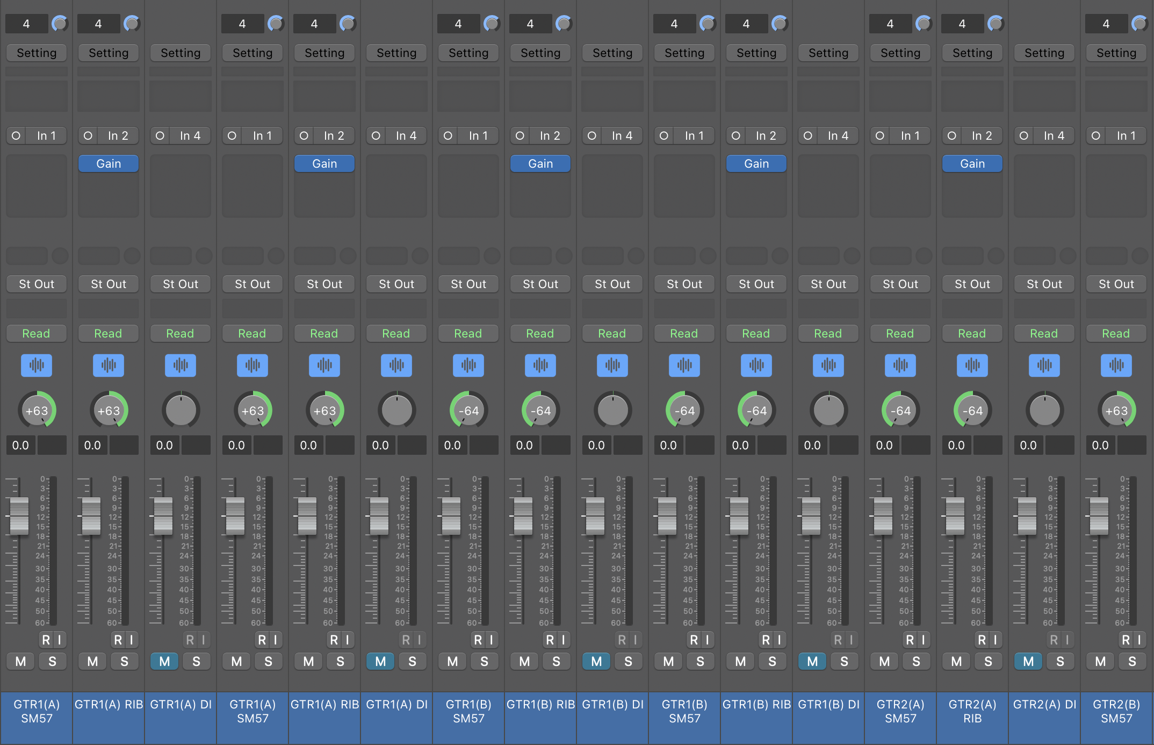1154x745 pixels.
Task: Click the mono format circle beside In 2 on GTR2(A) RIB
Action: point(952,136)
